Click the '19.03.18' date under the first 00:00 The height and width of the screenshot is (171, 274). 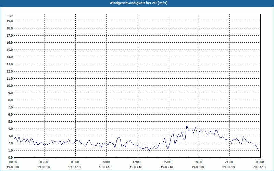click(13, 167)
